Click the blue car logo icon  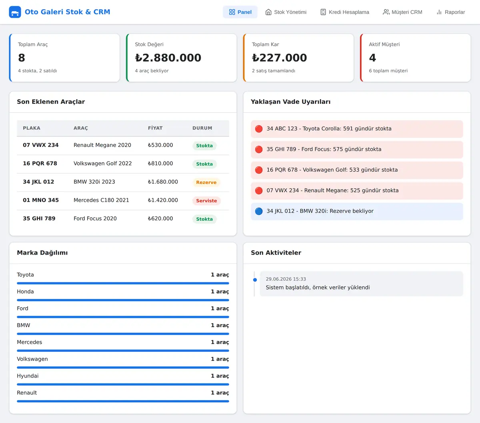pos(15,12)
